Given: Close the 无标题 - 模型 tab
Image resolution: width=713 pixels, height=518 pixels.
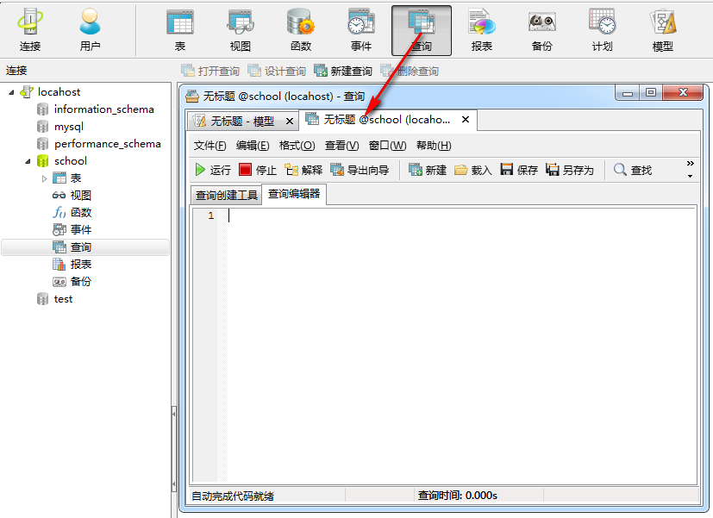Looking at the screenshot, I should pyautogui.click(x=290, y=122).
